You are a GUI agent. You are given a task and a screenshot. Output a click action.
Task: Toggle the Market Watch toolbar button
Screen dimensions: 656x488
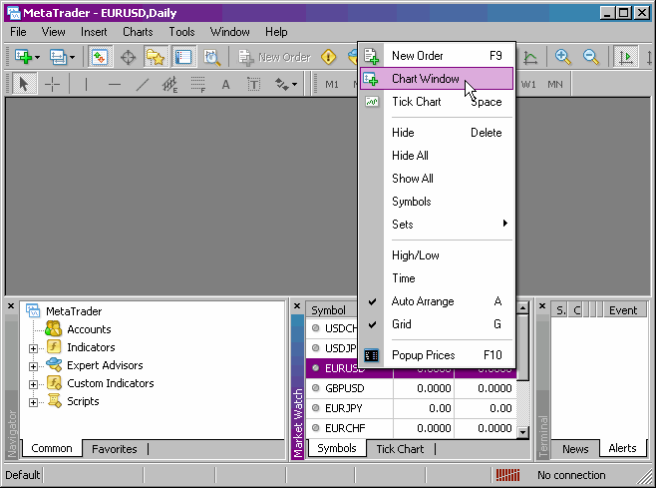(100, 57)
